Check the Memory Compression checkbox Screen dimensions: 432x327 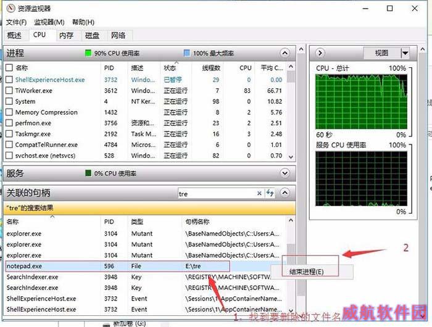pos(9,112)
